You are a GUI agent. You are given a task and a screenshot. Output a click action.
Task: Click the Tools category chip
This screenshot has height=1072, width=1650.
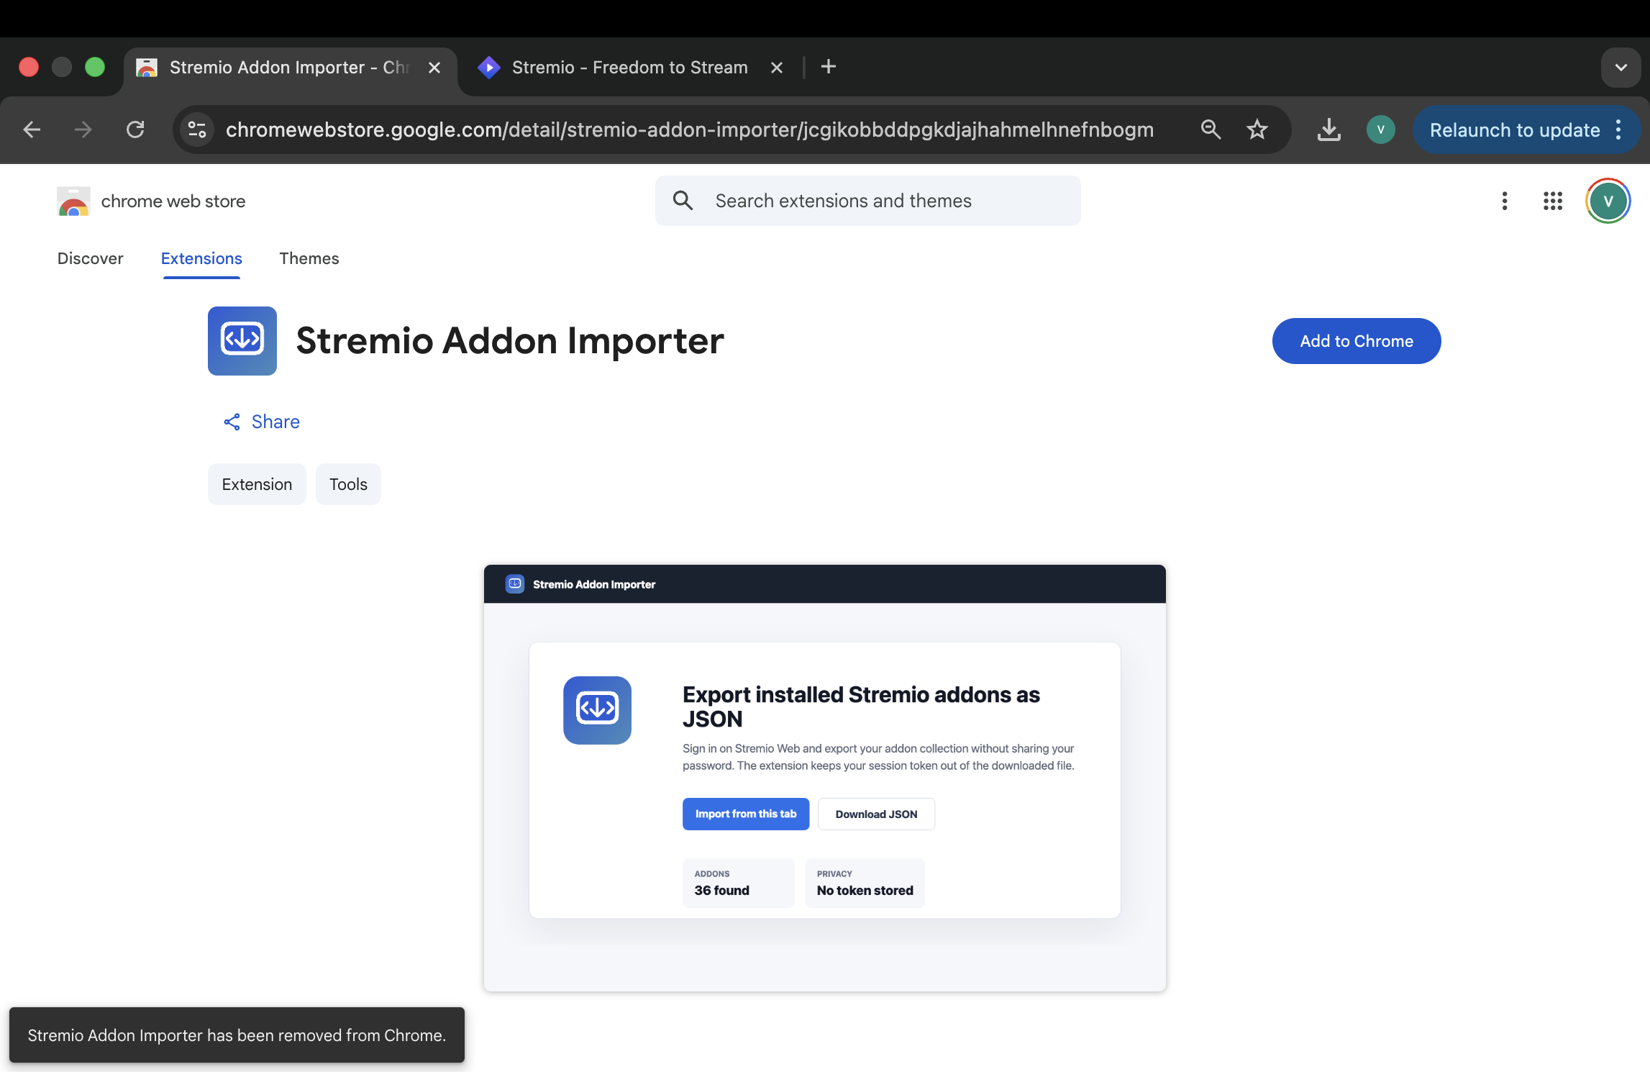pyautogui.click(x=348, y=484)
